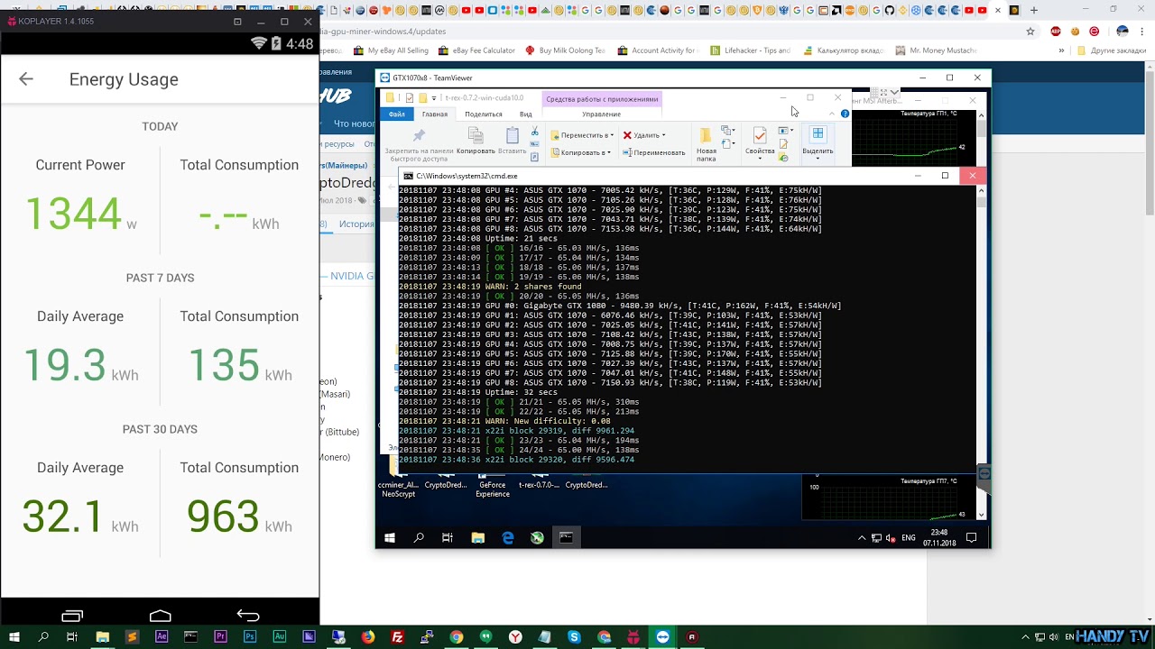Open My eBay All Selling bookmark

(392, 50)
